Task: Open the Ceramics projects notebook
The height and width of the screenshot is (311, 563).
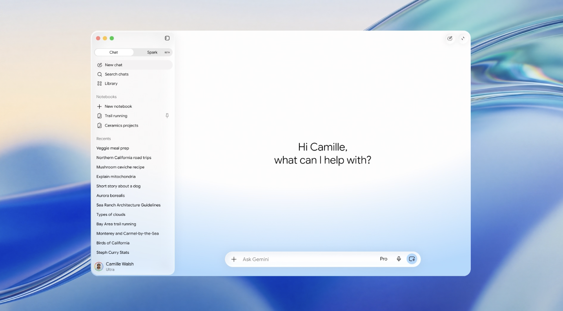Action: [133, 126]
